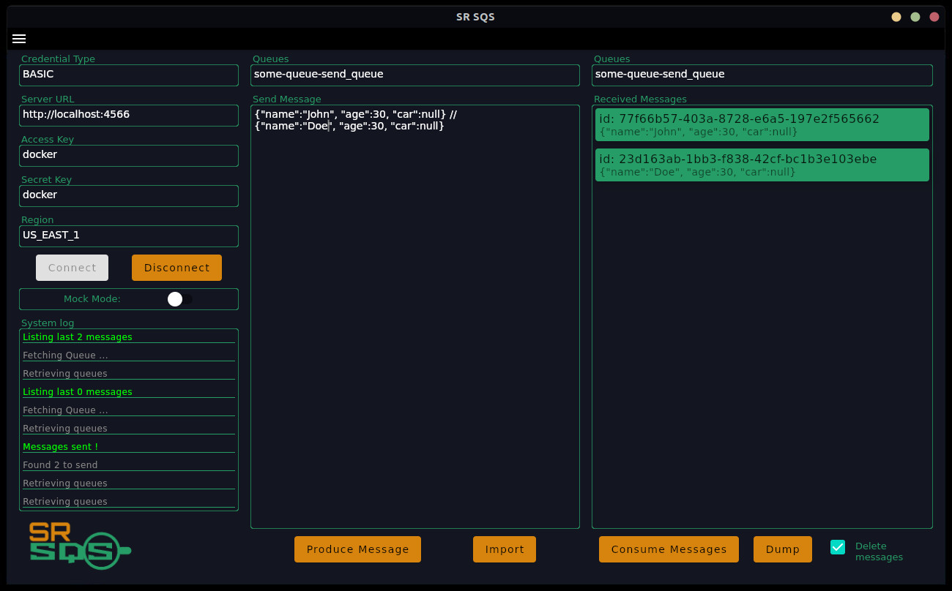This screenshot has height=591, width=952.
Task: Toggle the Mock Mode switch
Action: [x=179, y=298]
